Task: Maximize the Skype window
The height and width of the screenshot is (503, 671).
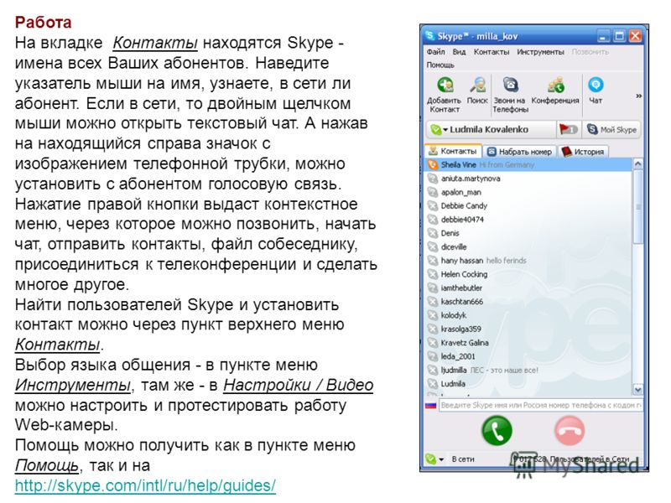Action: tap(619, 36)
